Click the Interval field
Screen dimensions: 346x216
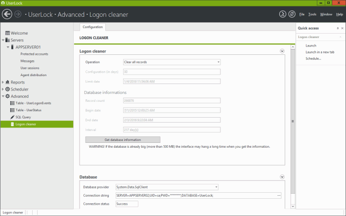pyautogui.click(x=172, y=130)
